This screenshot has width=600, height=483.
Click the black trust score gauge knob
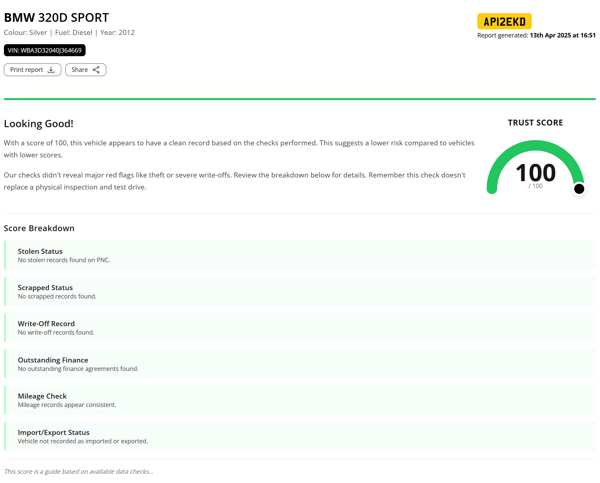pyautogui.click(x=579, y=189)
